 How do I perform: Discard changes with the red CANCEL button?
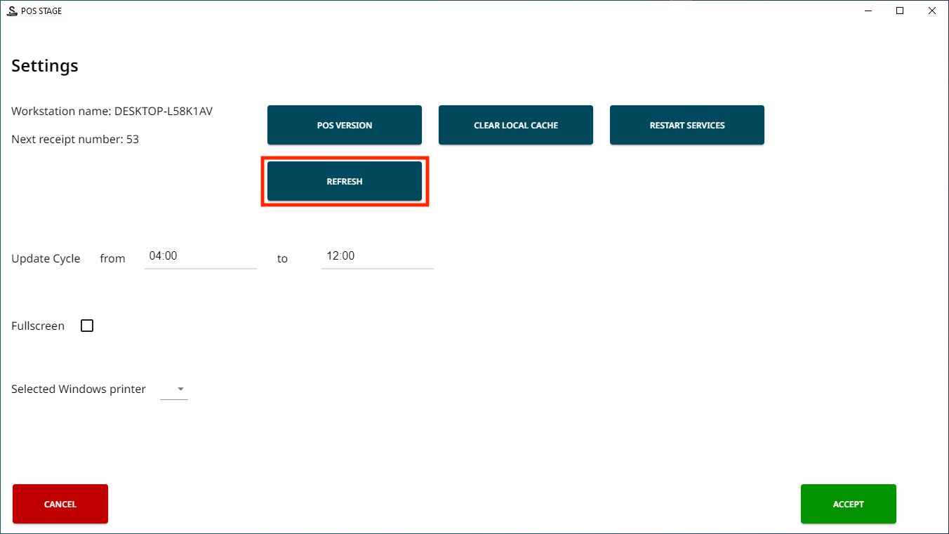click(x=60, y=504)
